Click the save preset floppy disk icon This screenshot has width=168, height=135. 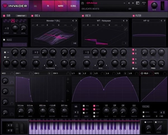(x=83, y=3)
